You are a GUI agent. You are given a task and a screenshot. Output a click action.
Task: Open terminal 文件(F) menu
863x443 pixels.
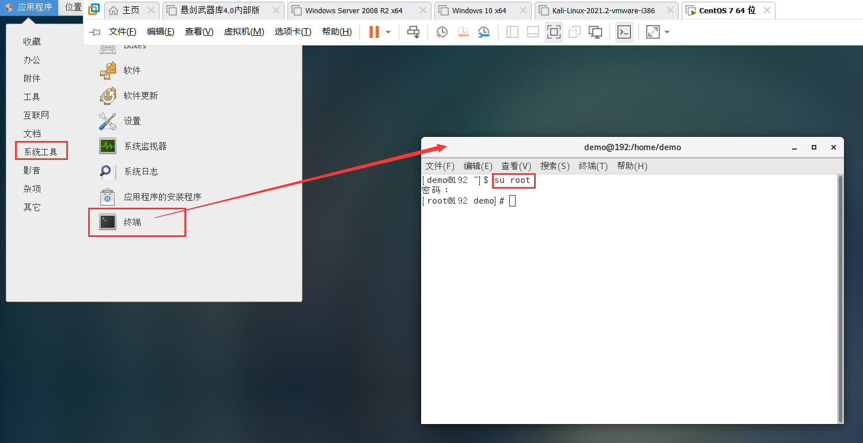440,166
